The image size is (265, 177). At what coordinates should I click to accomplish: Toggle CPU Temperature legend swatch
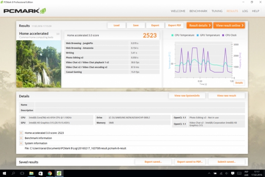click(172, 35)
